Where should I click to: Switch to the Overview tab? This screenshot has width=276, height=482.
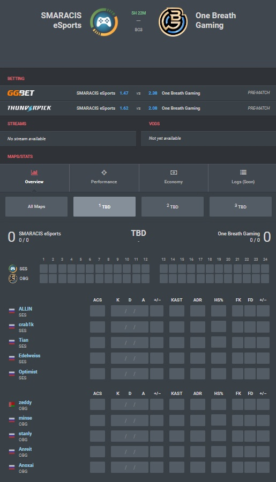click(x=35, y=178)
